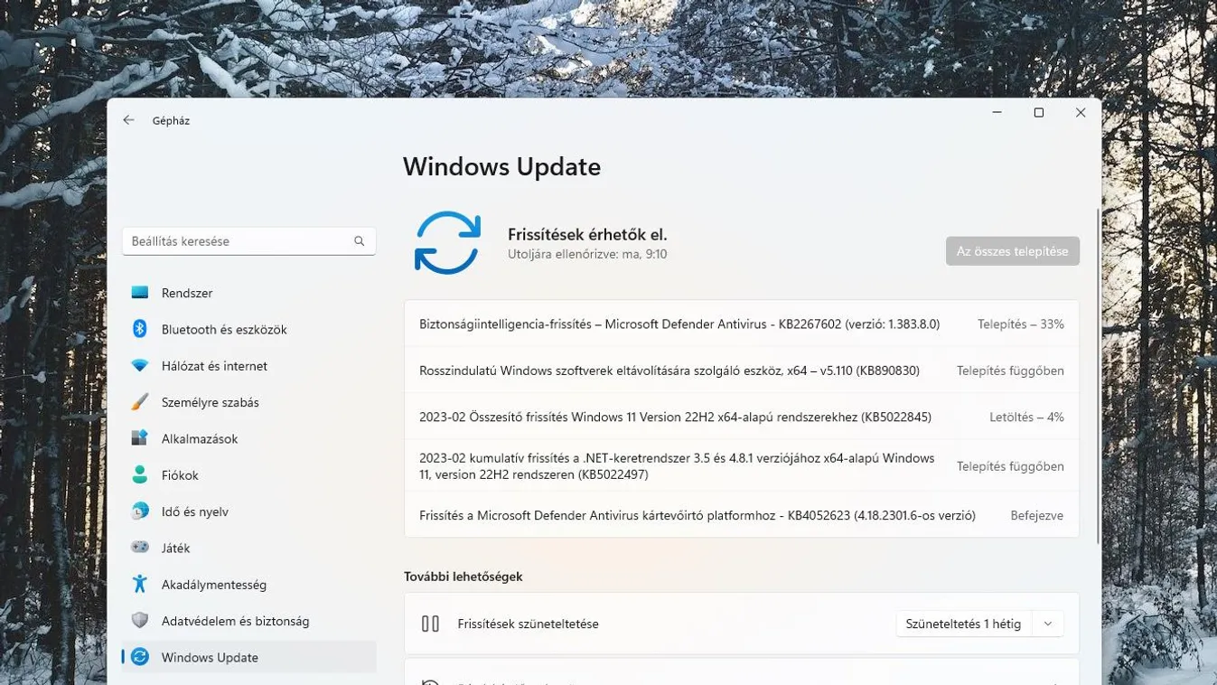Viewport: 1217px width, 685px height.
Task: Click Telepítés függőben status for KB890830
Action: 1010,371
